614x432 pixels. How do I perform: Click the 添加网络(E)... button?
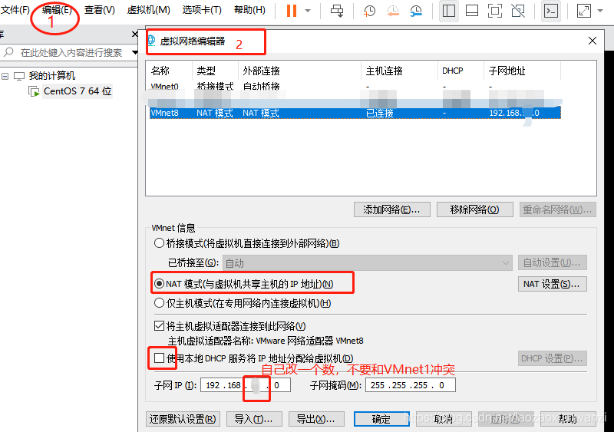pos(391,209)
